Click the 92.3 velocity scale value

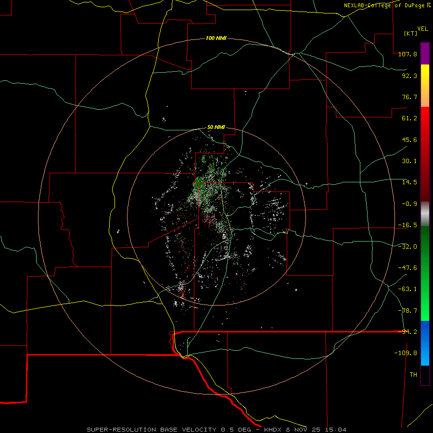tap(409, 76)
